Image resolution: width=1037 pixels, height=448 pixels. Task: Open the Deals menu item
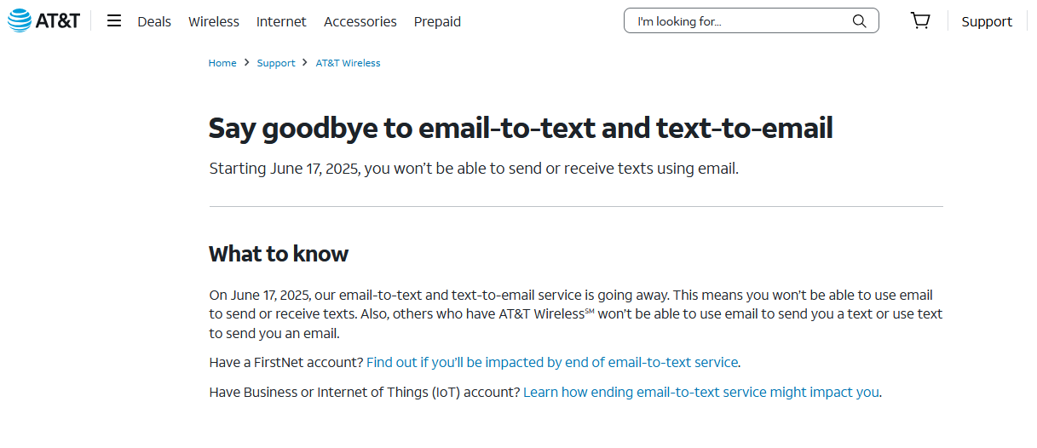coord(154,21)
